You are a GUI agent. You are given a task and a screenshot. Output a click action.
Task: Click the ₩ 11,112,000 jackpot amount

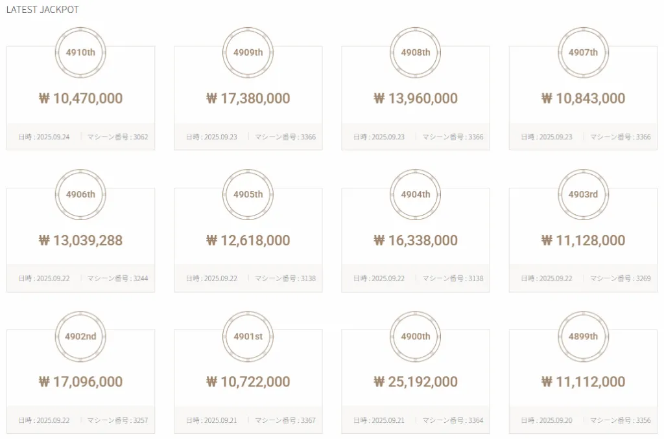[x=583, y=382]
